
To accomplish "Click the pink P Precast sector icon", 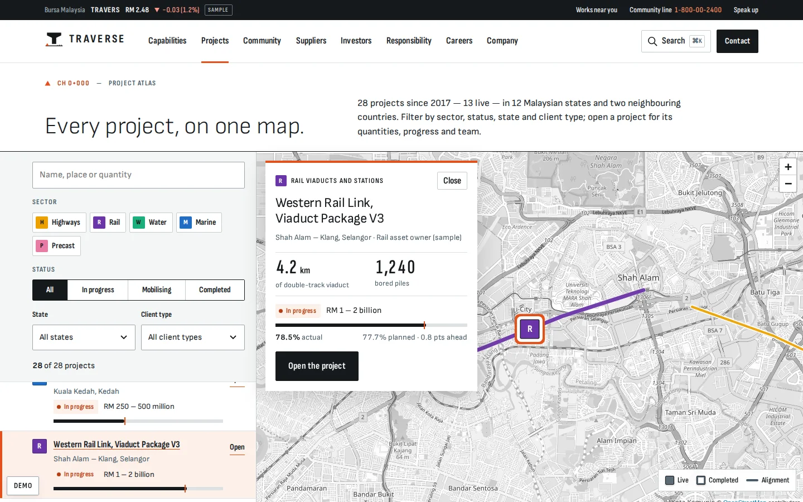I will click(42, 245).
